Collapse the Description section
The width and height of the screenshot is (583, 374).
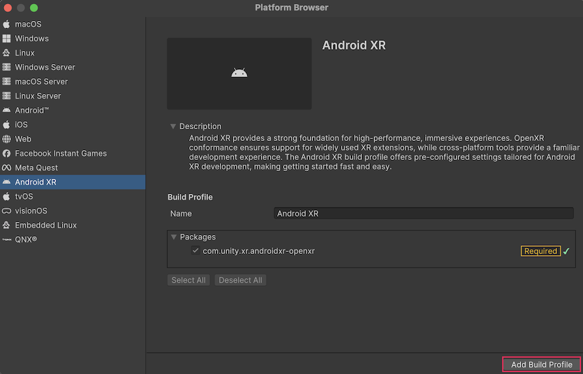[x=173, y=127]
